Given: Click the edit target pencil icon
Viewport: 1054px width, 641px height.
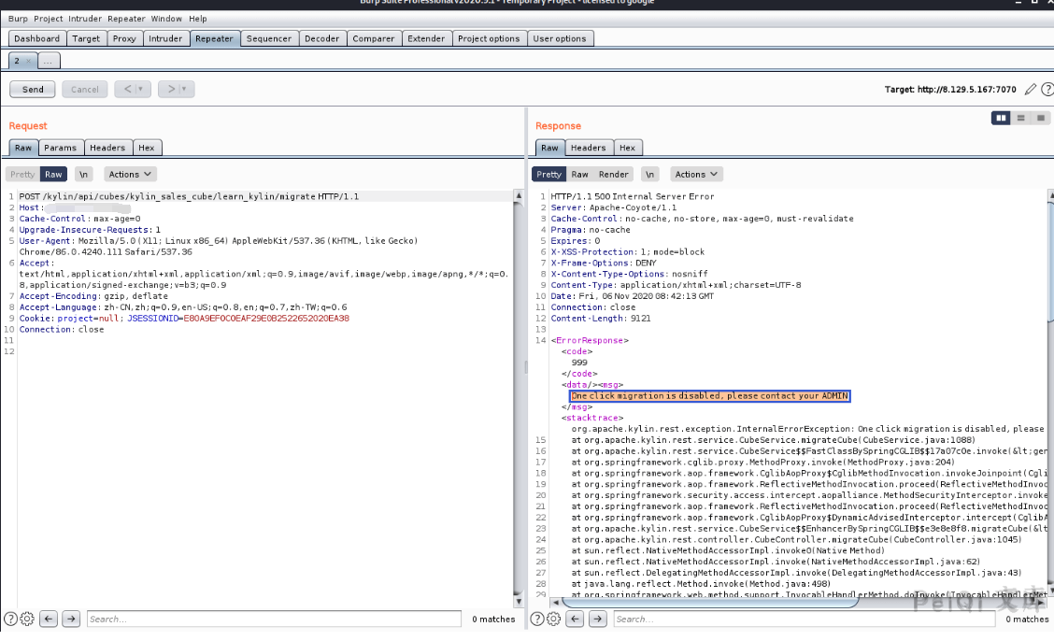Looking at the screenshot, I should click(1030, 90).
